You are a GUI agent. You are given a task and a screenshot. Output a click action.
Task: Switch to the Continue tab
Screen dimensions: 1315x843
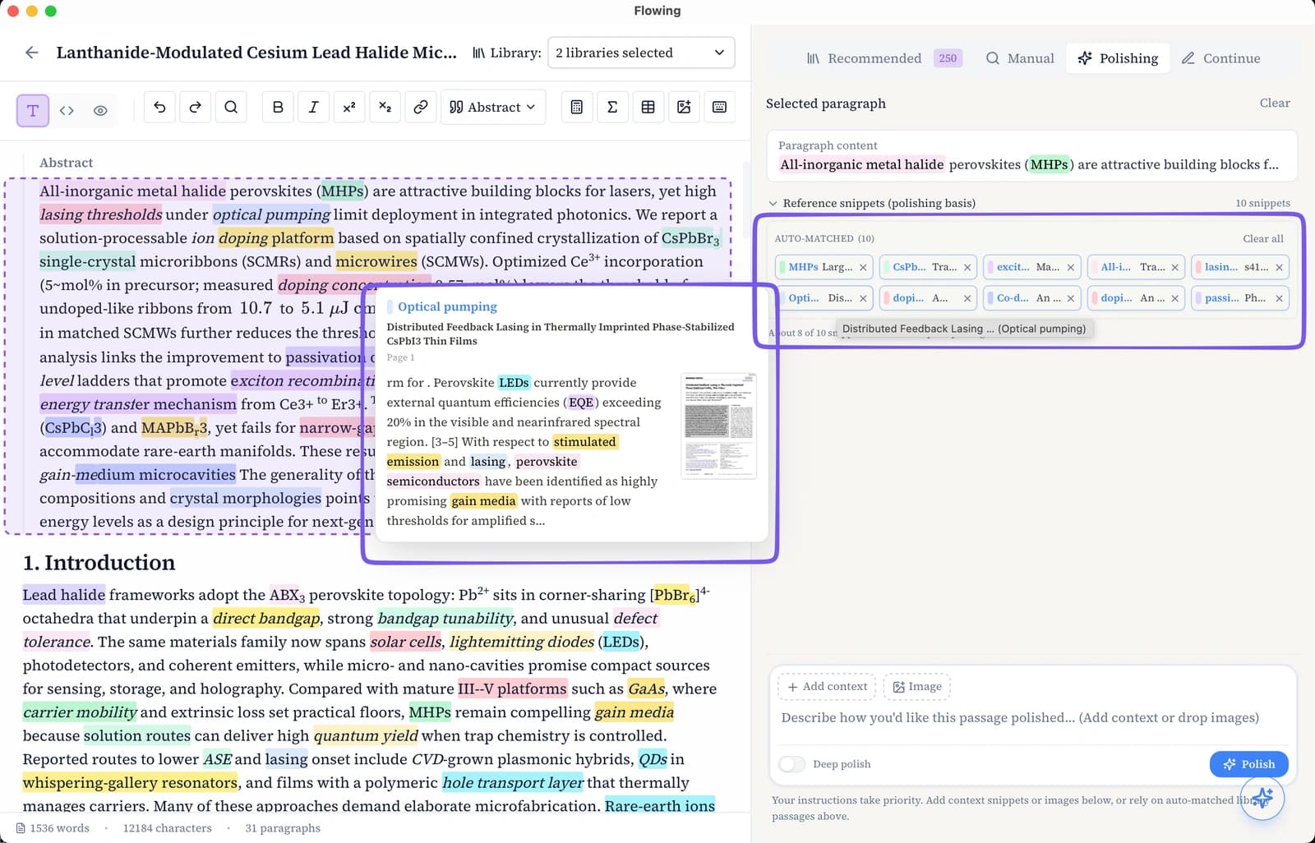(1220, 58)
